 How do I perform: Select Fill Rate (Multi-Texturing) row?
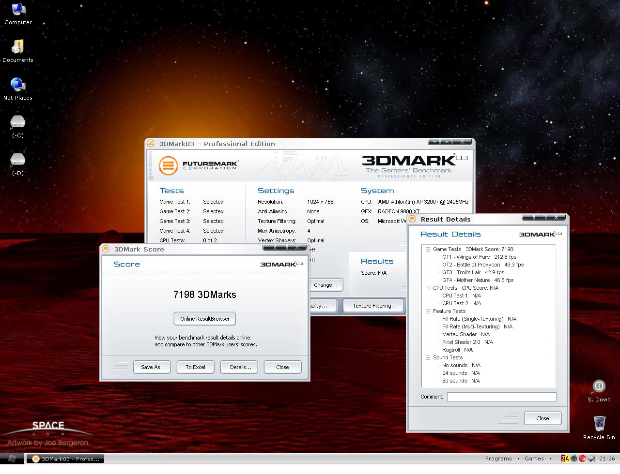(477, 327)
